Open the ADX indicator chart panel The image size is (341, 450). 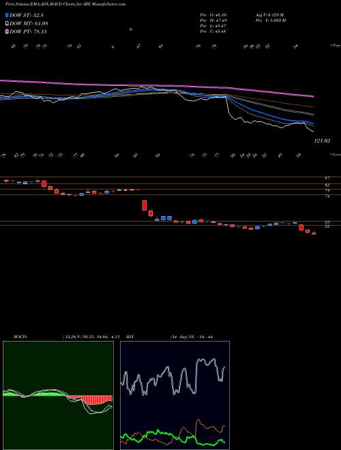click(x=175, y=395)
